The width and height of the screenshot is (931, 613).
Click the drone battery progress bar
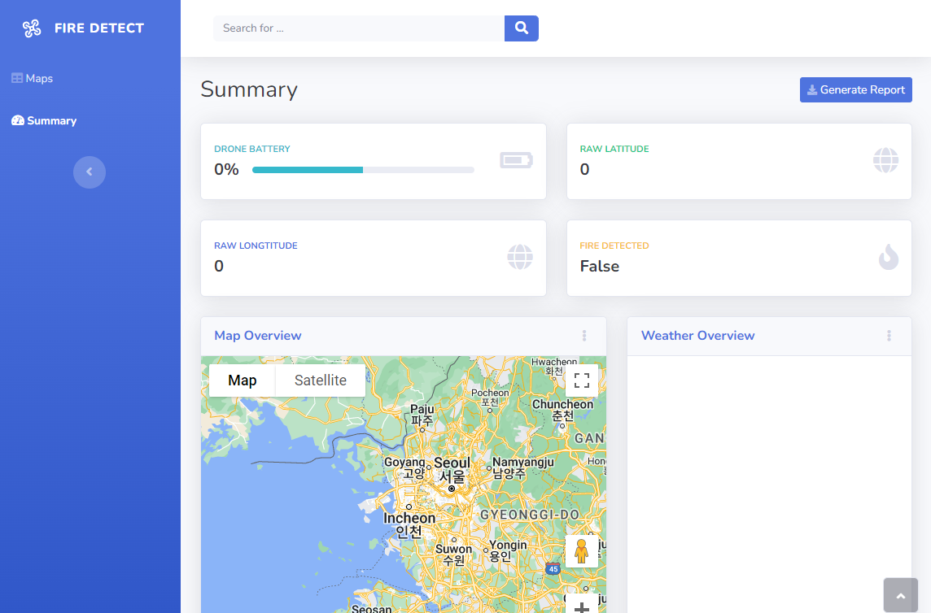pos(363,170)
